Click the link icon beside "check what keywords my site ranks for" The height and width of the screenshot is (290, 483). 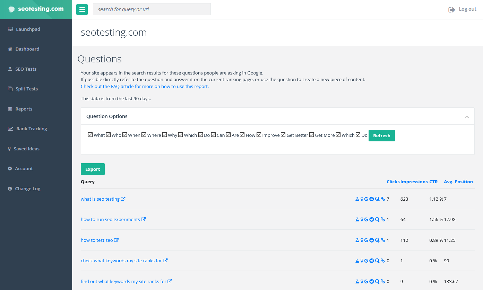point(383,260)
